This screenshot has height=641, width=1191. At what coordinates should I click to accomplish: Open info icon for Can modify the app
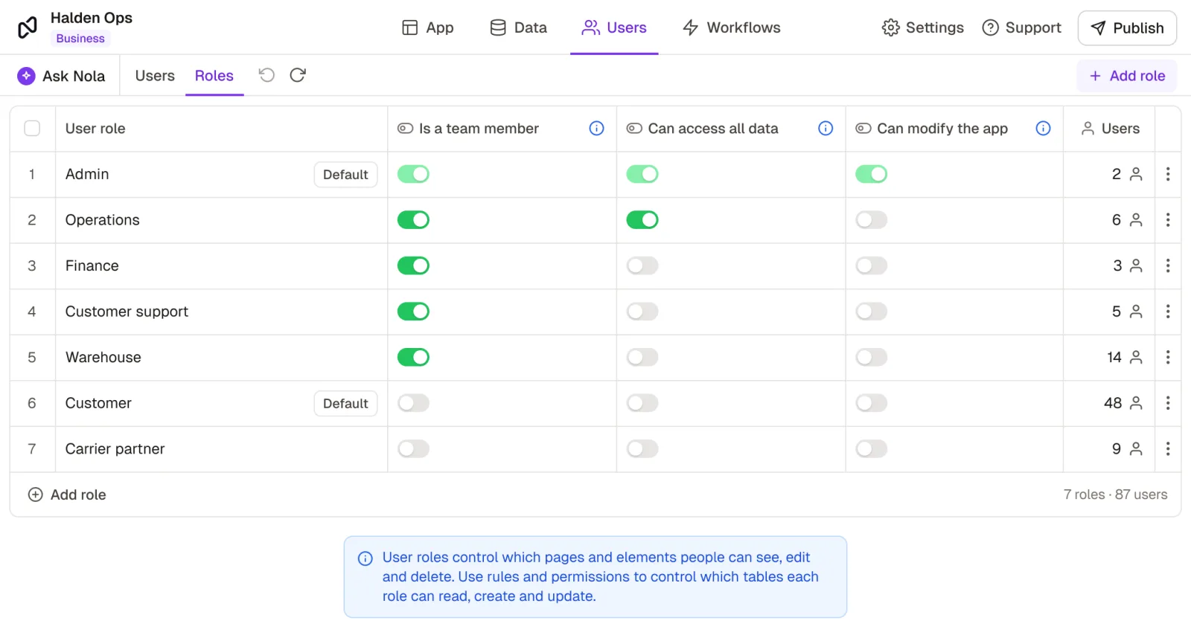(1043, 129)
